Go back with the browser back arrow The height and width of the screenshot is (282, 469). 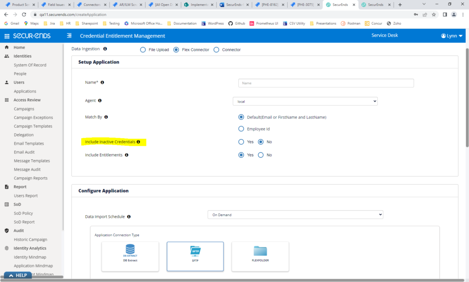(x=6, y=14)
